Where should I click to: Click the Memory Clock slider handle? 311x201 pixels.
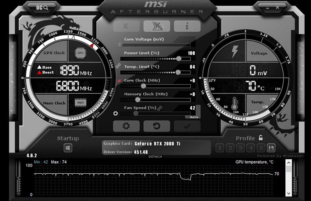click(x=138, y=99)
